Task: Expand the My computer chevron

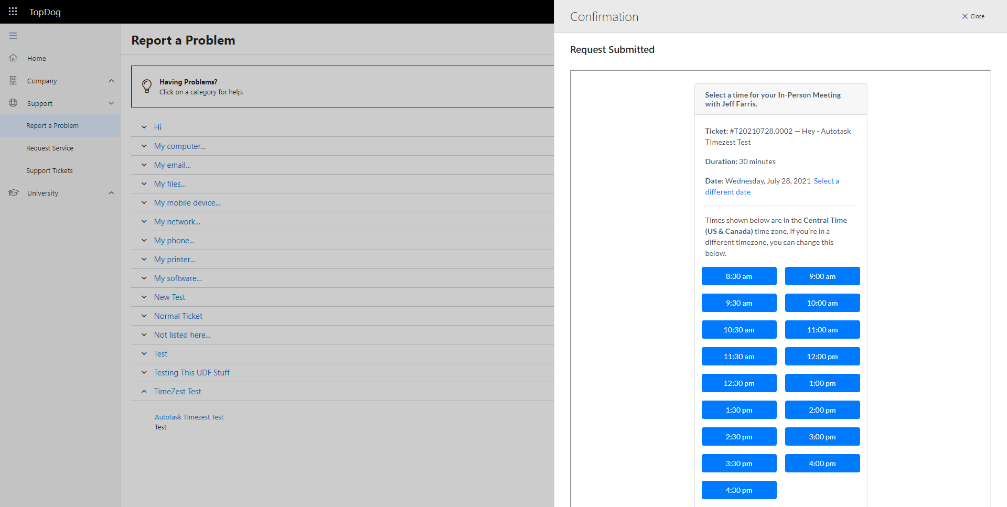Action: click(x=144, y=146)
